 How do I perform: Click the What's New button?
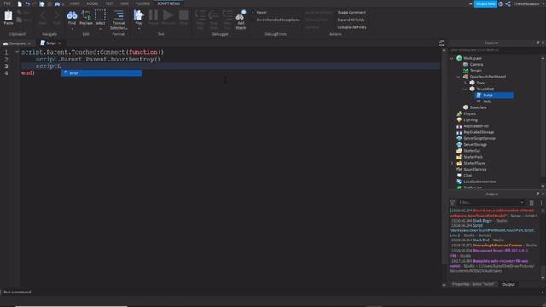(x=485, y=3)
